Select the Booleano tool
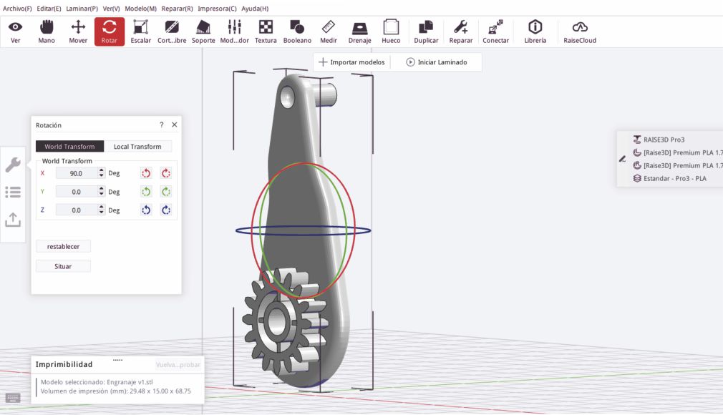723x415 pixels. (x=297, y=31)
